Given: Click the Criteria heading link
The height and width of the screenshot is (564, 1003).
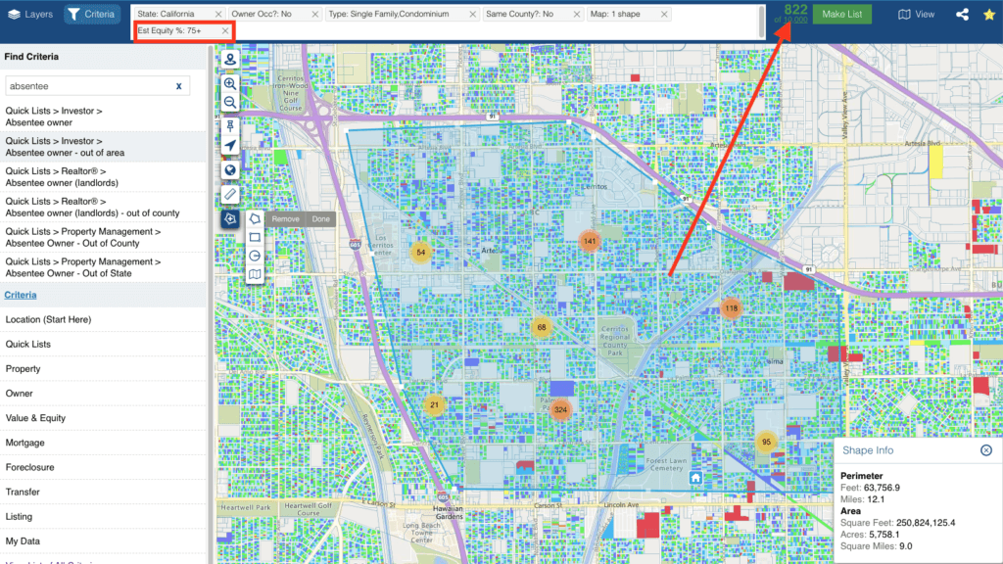Looking at the screenshot, I should tap(21, 295).
